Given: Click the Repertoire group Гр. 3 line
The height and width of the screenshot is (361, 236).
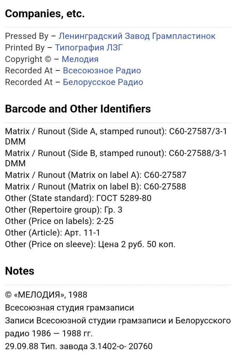Looking at the screenshot, I should click(63, 210).
